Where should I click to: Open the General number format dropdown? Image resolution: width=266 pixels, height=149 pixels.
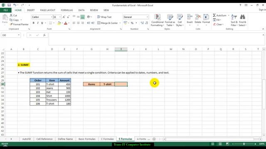pos(147,17)
